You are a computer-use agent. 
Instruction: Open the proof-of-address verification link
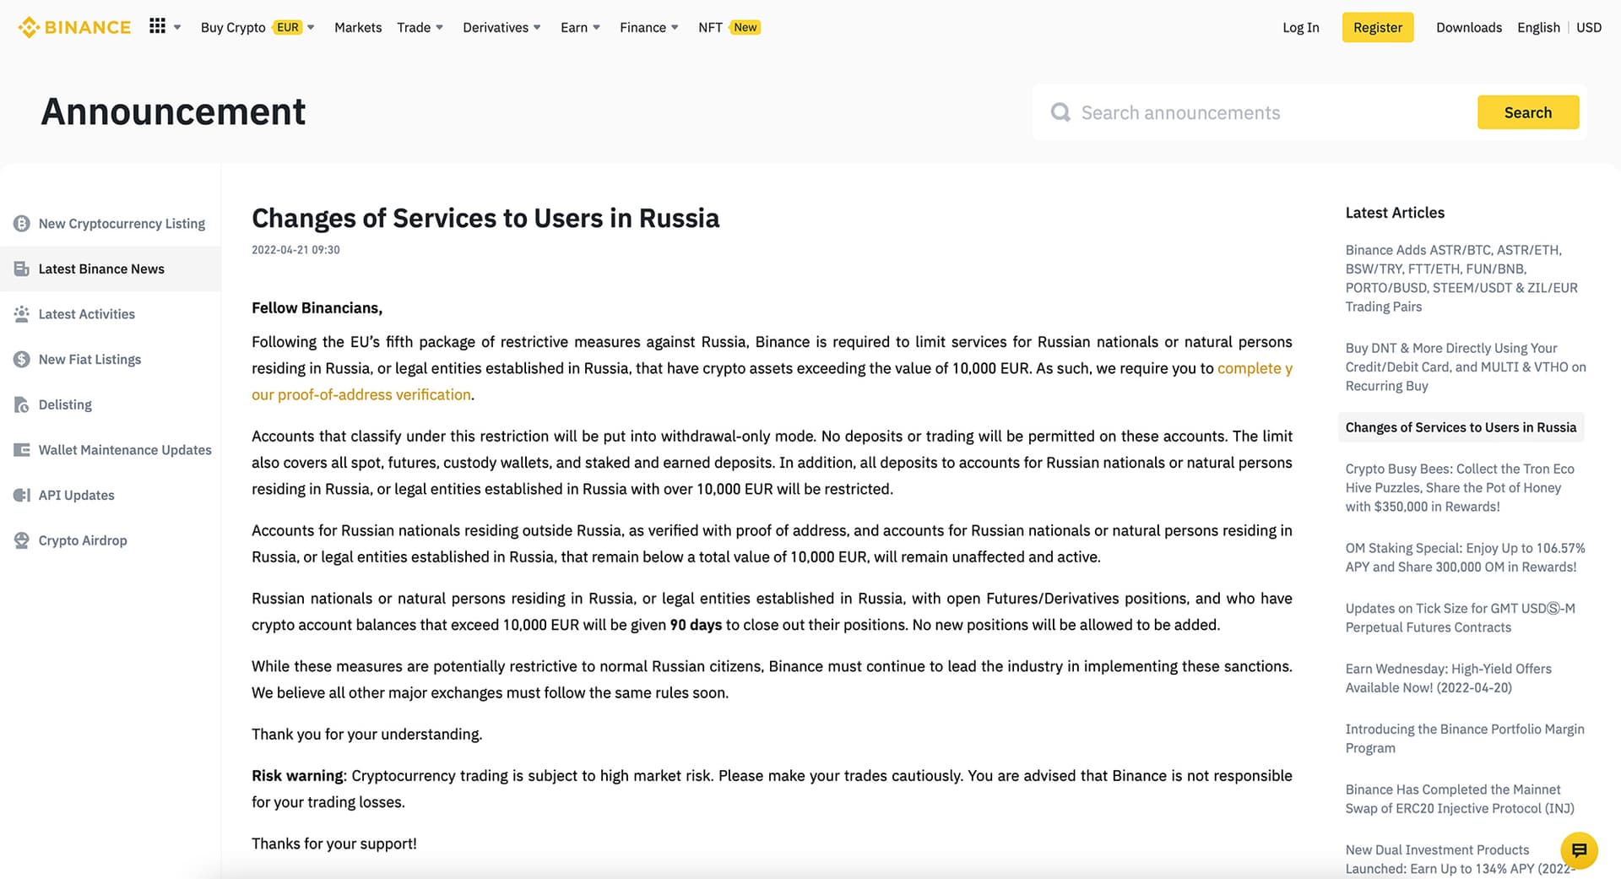click(361, 394)
